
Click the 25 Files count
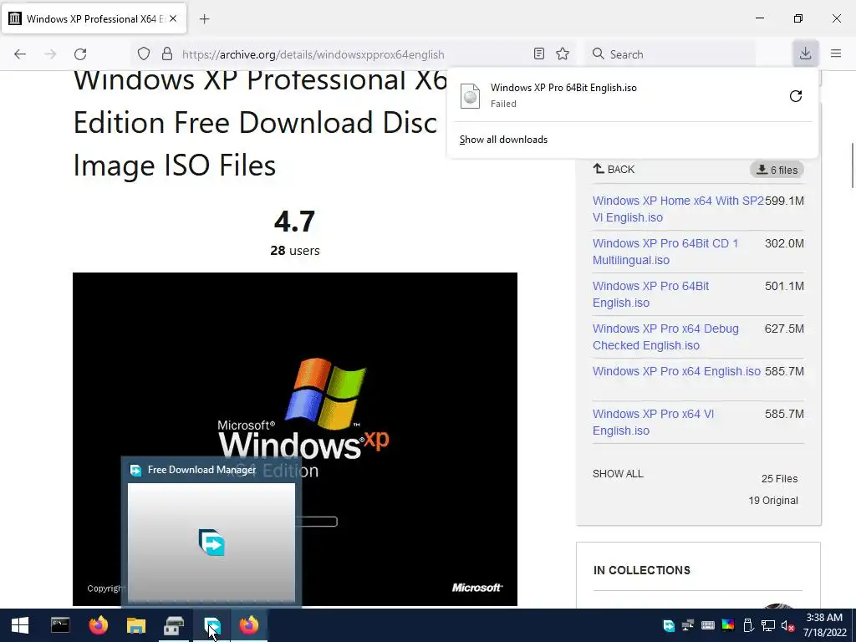pyautogui.click(x=779, y=479)
